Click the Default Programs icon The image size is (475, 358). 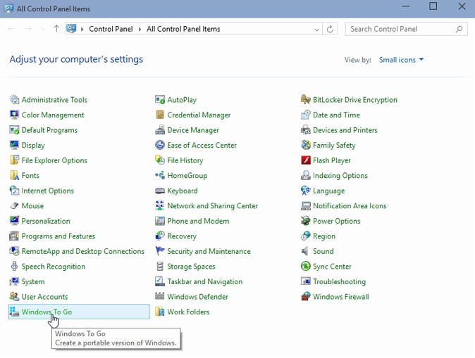tap(14, 130)
